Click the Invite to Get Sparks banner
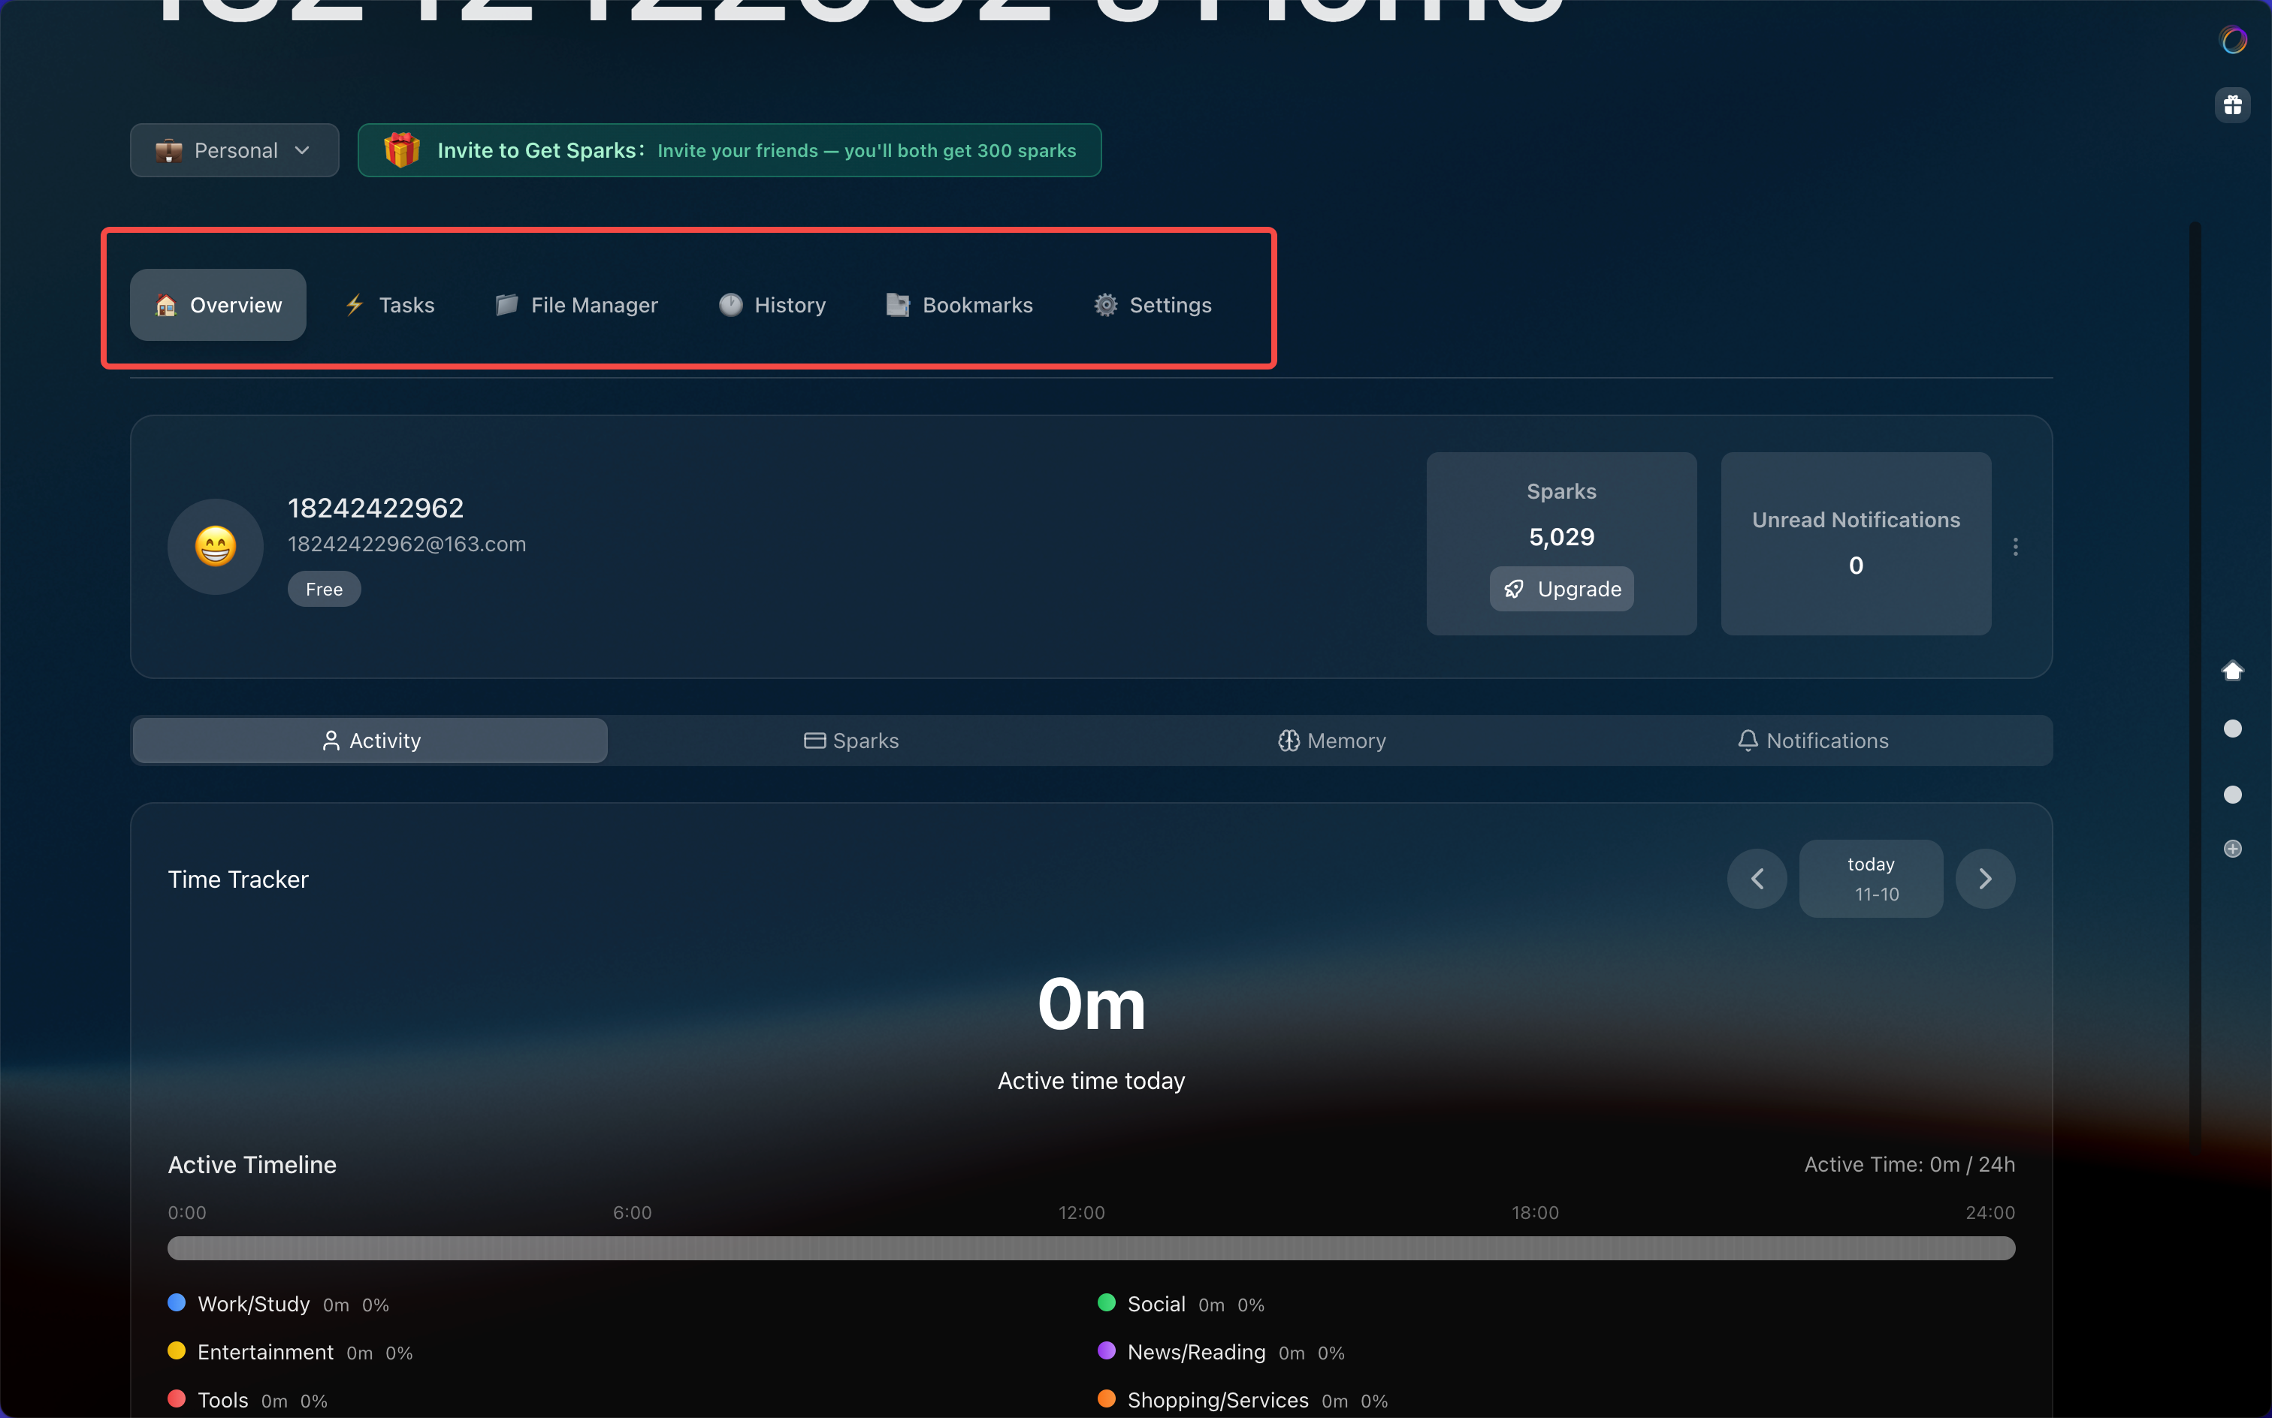This screenshot has height=1418, width=2272. 729,150
